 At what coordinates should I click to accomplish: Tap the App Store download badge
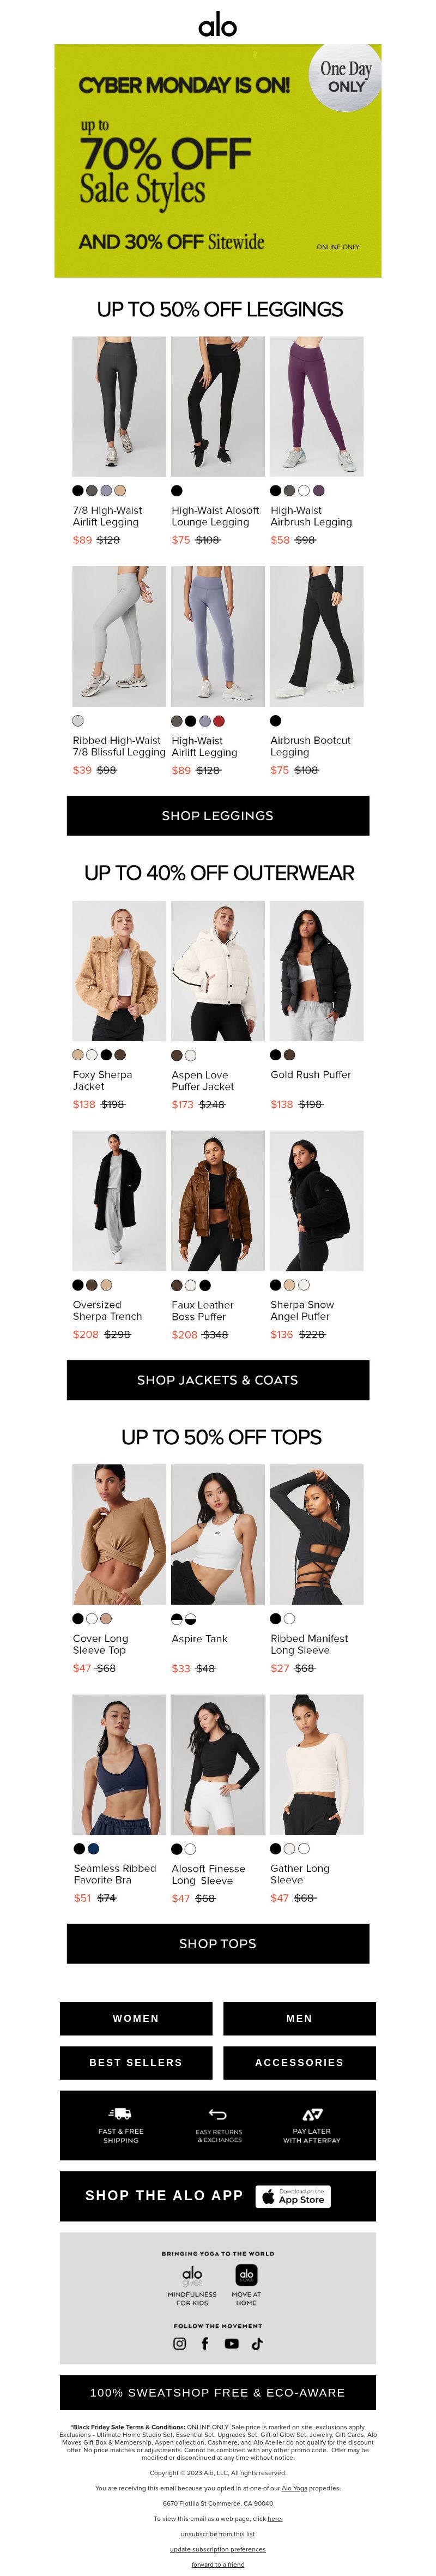point(294,2196)
